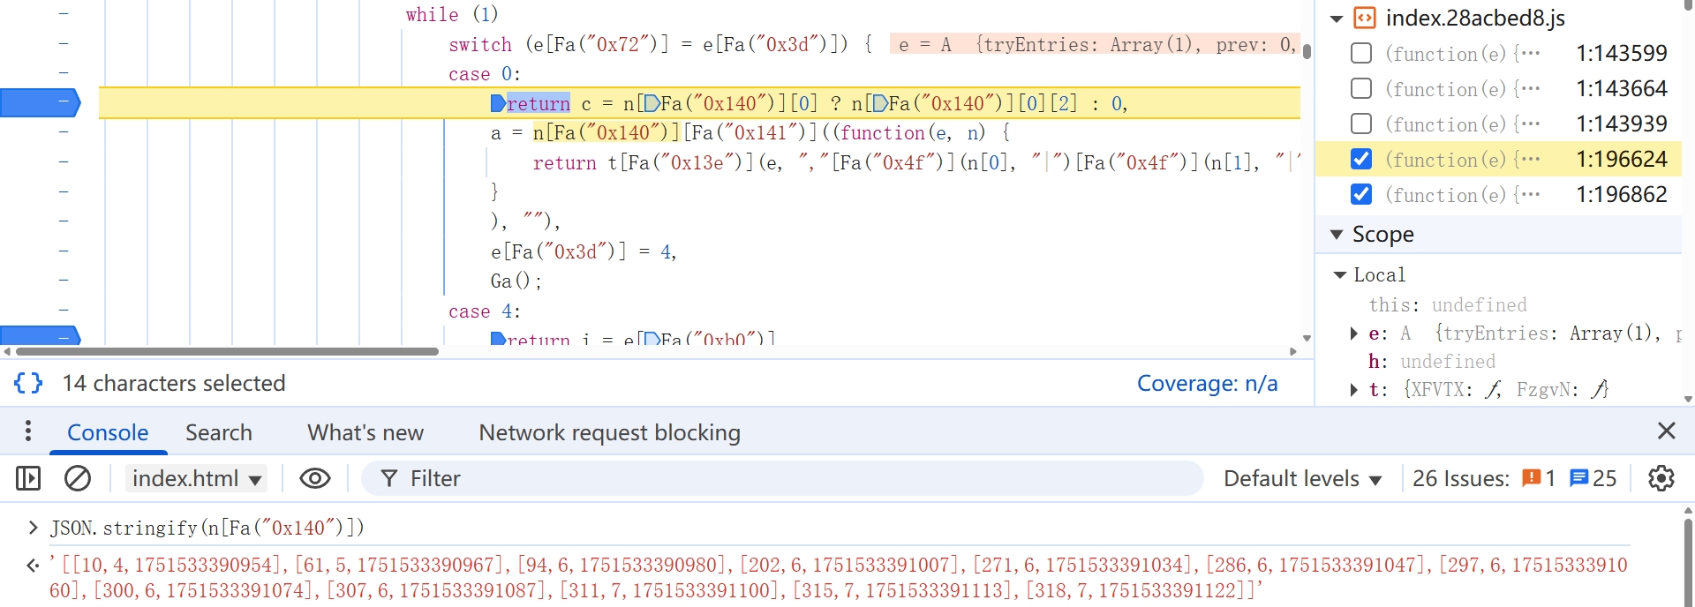Open the Network request blocking tab

pyautogui.click(x=609, y=432)
